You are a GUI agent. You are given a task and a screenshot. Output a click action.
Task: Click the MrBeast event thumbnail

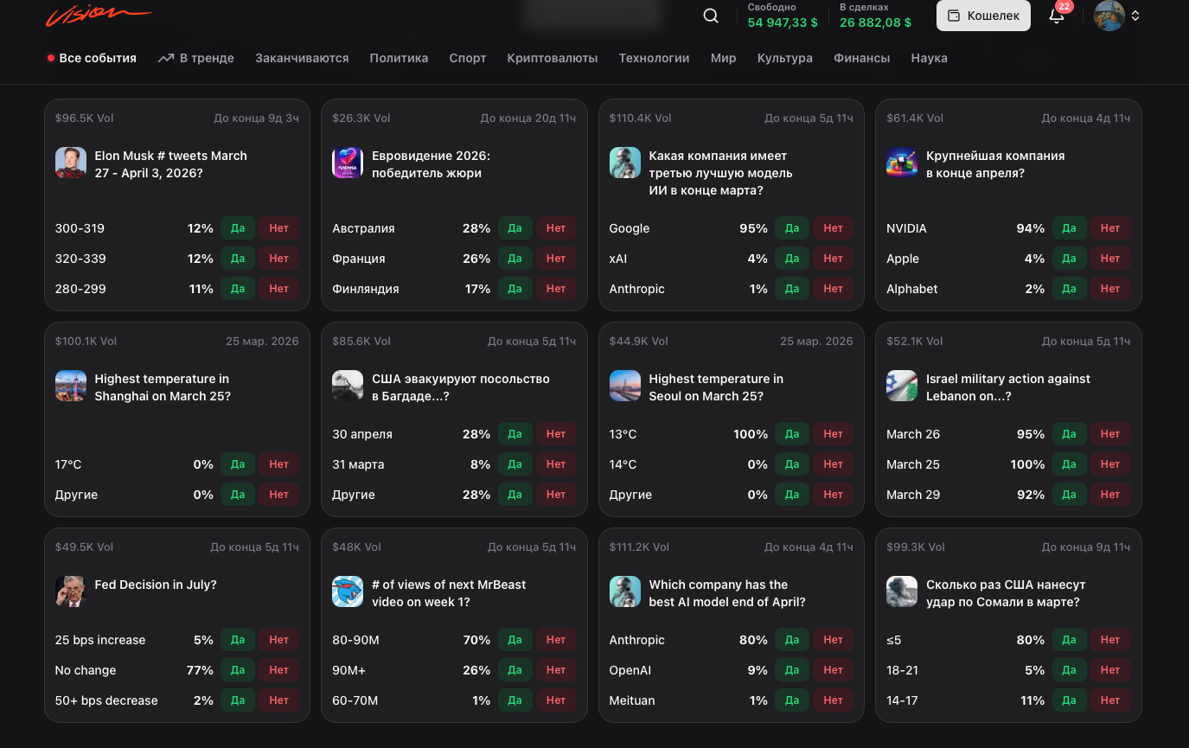348,591
